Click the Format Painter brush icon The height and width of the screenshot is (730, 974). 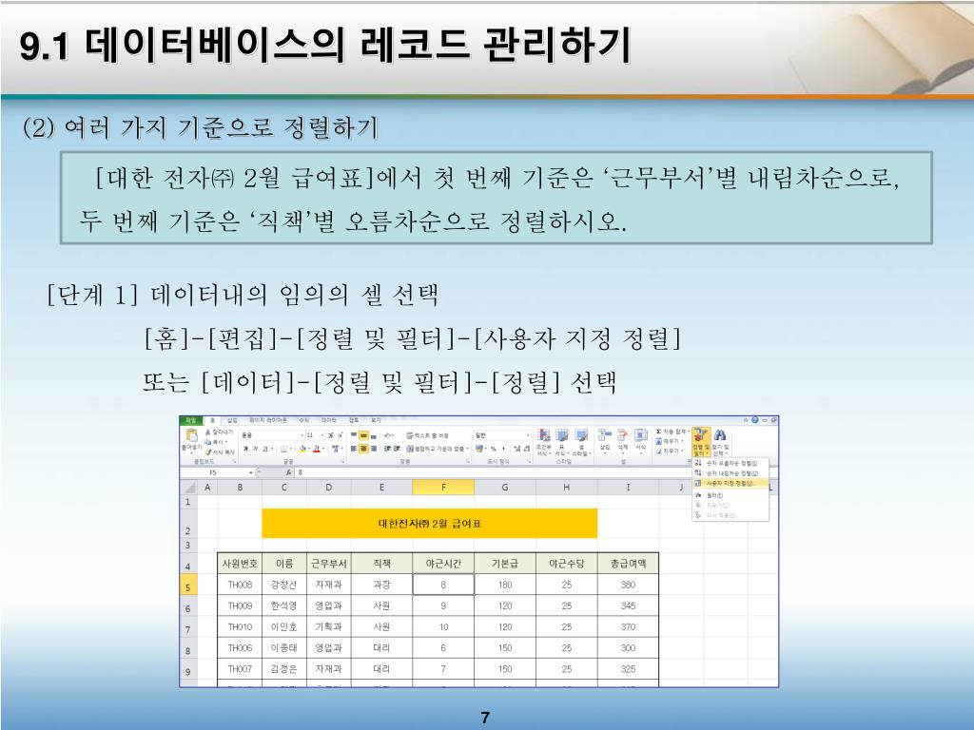coord(208,451)
